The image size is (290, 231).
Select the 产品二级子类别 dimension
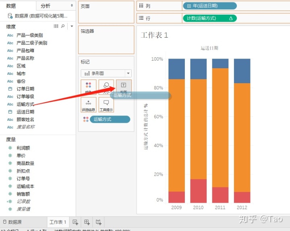click(x=32, y=43)
